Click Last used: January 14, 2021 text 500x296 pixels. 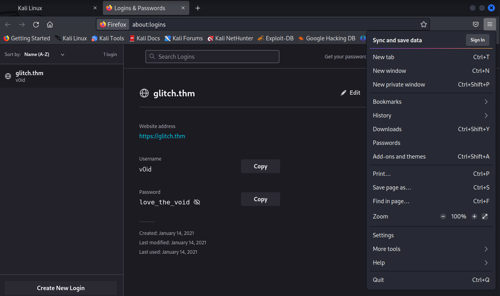point(168,252)
